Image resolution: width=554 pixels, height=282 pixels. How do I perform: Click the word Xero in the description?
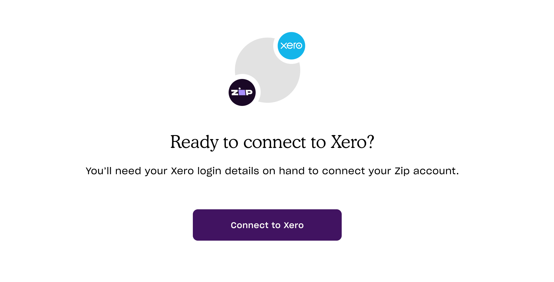[x=182, y=171]
